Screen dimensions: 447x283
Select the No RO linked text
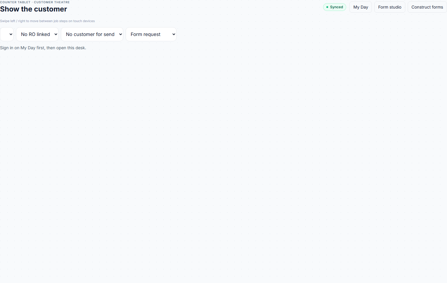coord(35,34)
